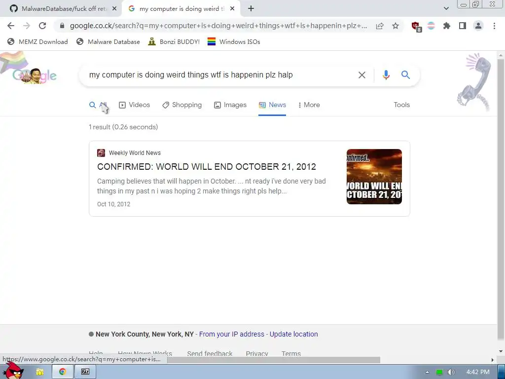Click the Weekly World News source name
Image resolution: width=505 pixels, height=379 pixels.
tap(135, 153)
